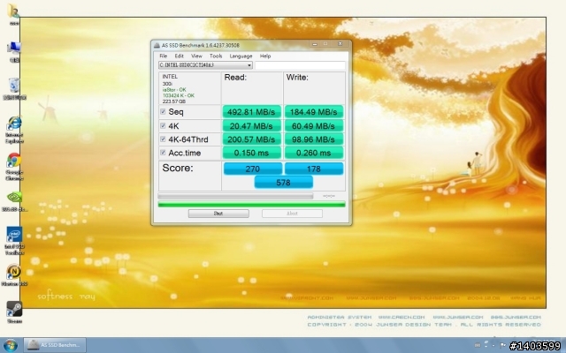Open the Language menu

click(241, 56)
